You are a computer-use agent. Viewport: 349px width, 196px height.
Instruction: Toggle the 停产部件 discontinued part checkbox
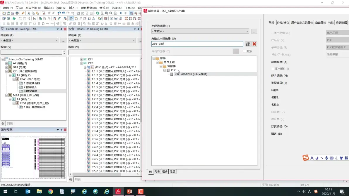pyautogui.click(x=273, y=69)
